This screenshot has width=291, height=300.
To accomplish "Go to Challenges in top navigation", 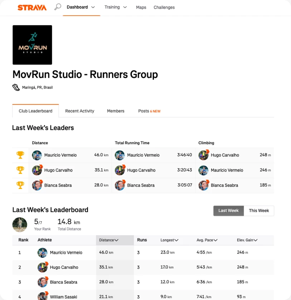I will click(x=164, y=8).
